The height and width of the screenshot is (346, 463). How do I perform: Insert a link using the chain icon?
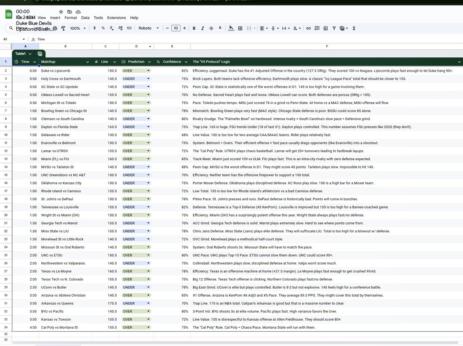[308, 28]
